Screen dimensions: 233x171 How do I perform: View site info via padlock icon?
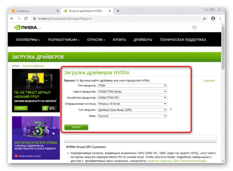pos(34,18)
